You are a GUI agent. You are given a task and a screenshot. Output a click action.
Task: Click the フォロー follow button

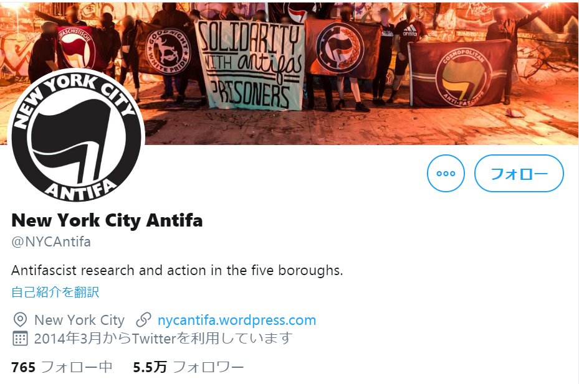click(x=519, y=174)
